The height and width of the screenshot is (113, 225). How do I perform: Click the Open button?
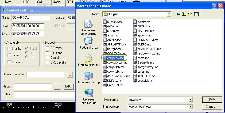[x=211, y=99]
